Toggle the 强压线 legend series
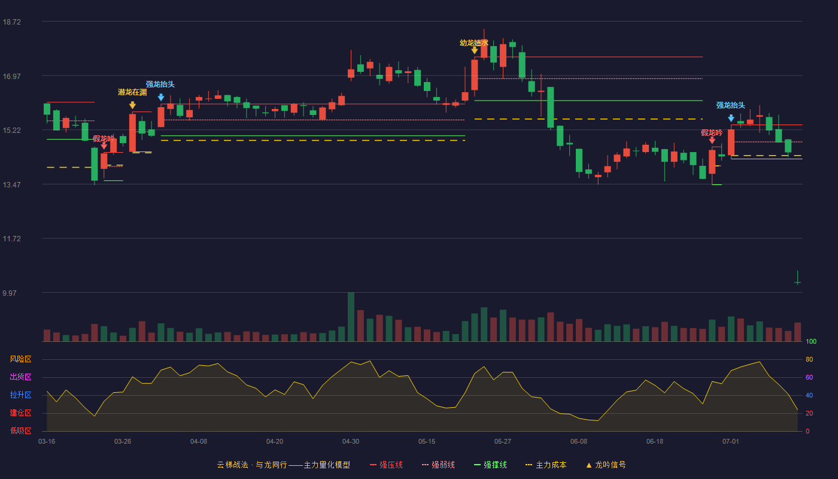This screenshot has height=479, width=838. point(386,465)
